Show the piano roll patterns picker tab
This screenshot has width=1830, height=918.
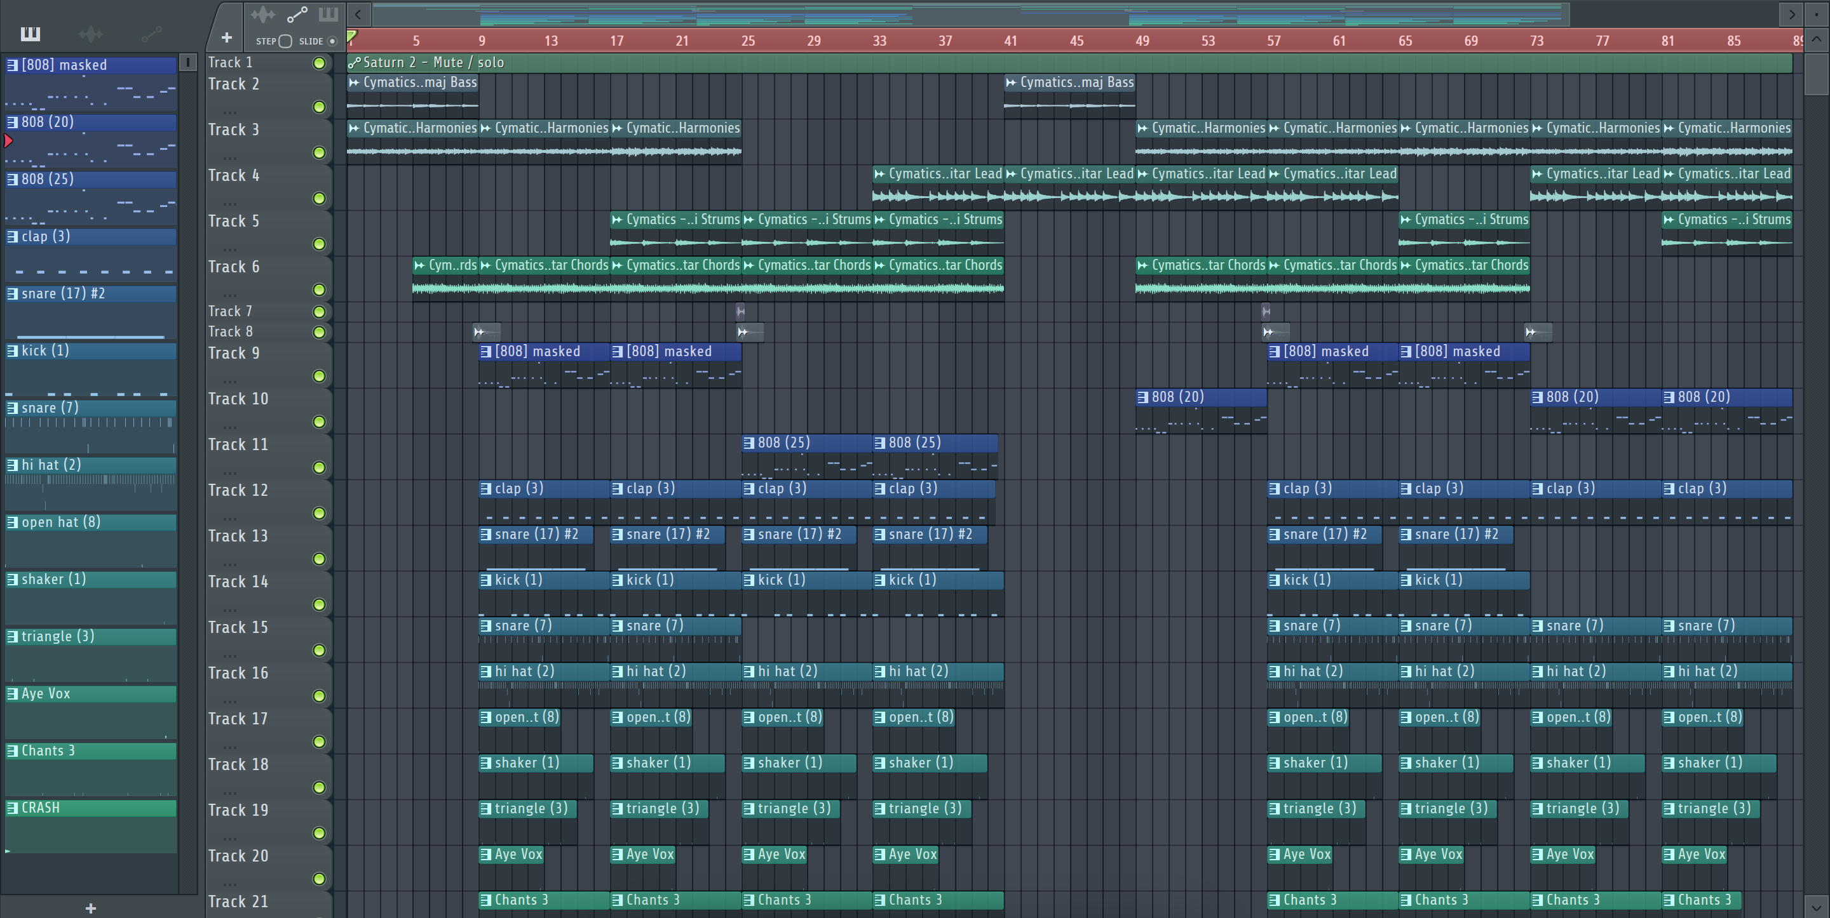click(30, 34)
